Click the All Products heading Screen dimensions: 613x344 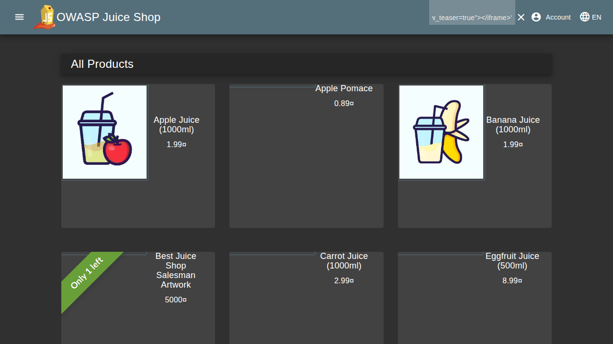click(x=102, y=64)
